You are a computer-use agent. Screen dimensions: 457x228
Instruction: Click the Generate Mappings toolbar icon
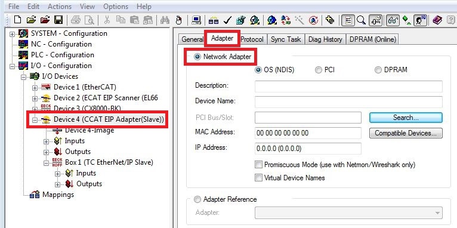pyautogui.click(x=214, y=20)
